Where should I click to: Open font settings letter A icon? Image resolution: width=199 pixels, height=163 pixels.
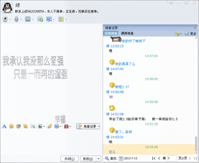click(4, 126)
